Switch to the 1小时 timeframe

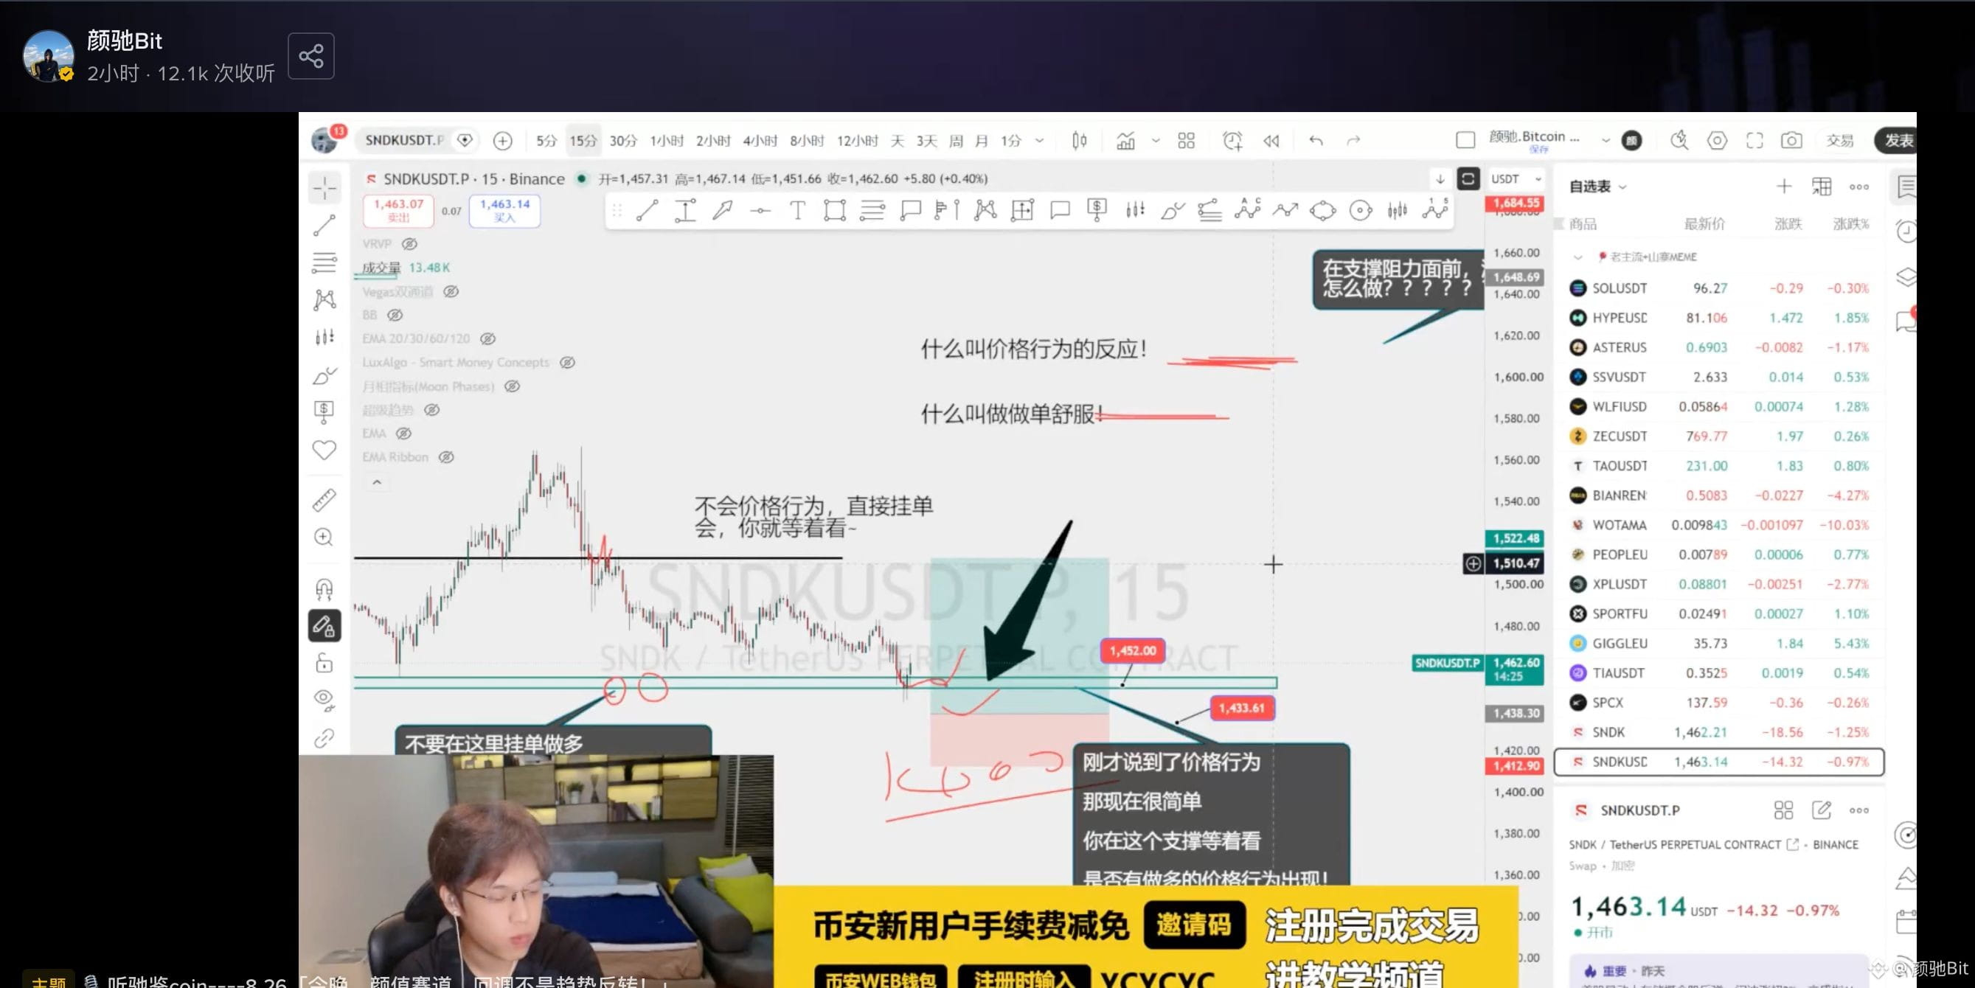[x=667, y=140]
